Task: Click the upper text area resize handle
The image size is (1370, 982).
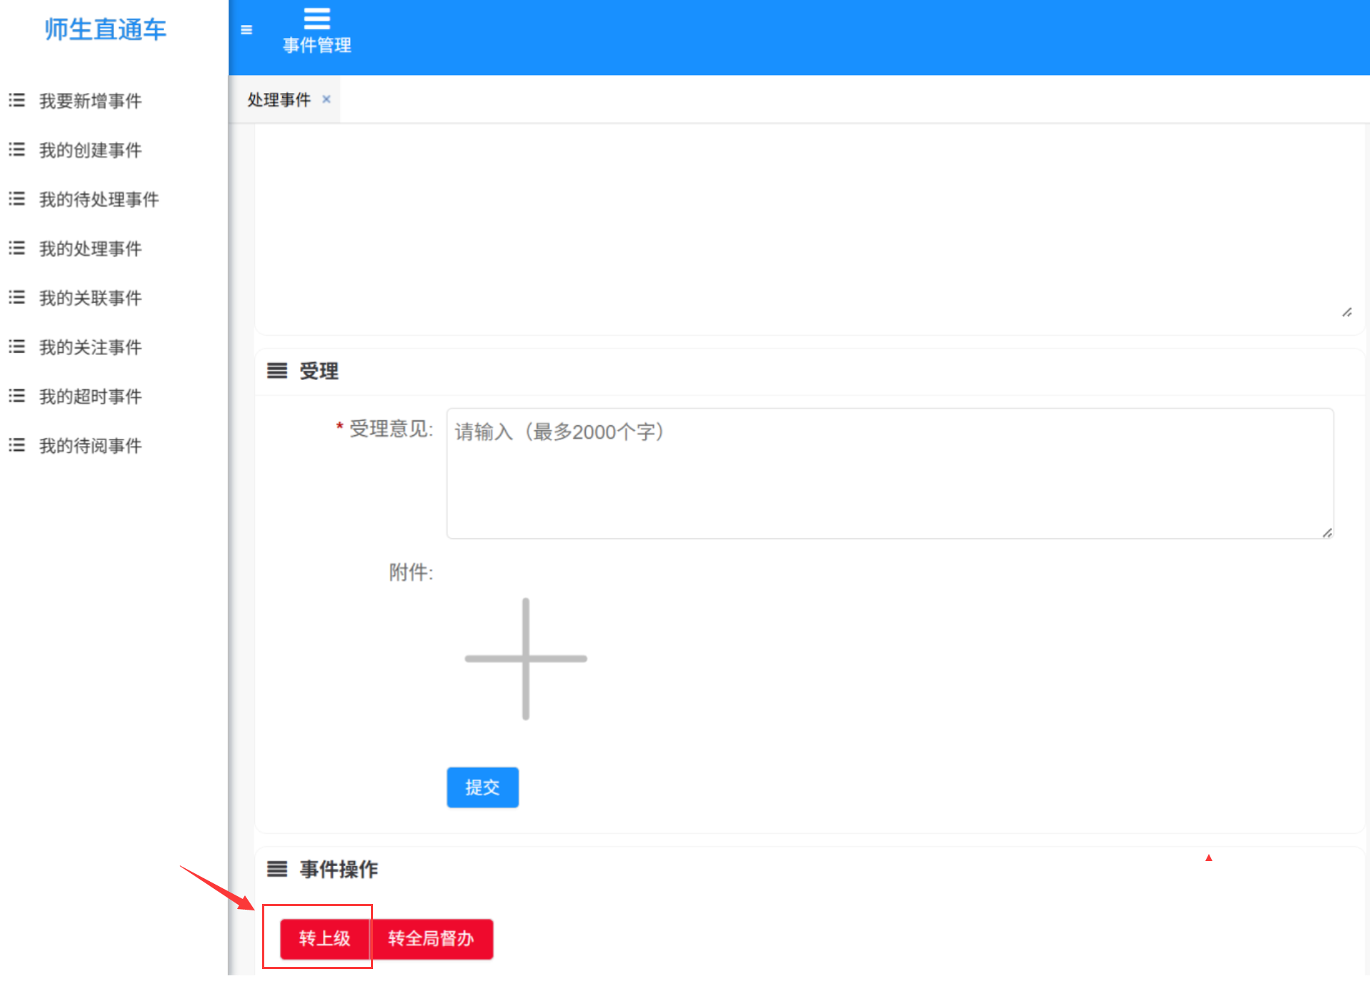Action: (1346, 312)
